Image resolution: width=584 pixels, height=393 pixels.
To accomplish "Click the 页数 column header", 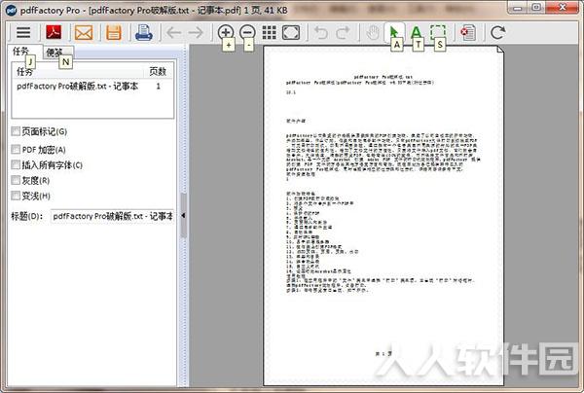I will click(x=158, y=71).
